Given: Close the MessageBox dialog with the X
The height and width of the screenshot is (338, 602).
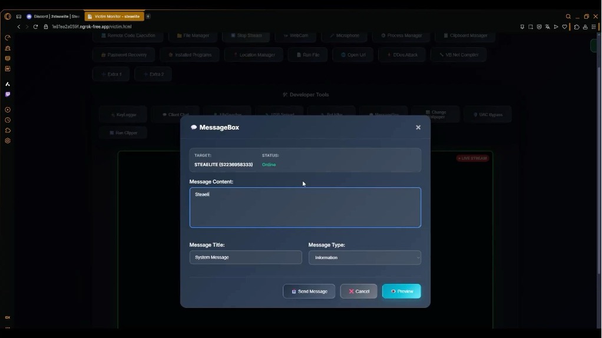Looking at the screenshot, I should [x=418, y=127].
